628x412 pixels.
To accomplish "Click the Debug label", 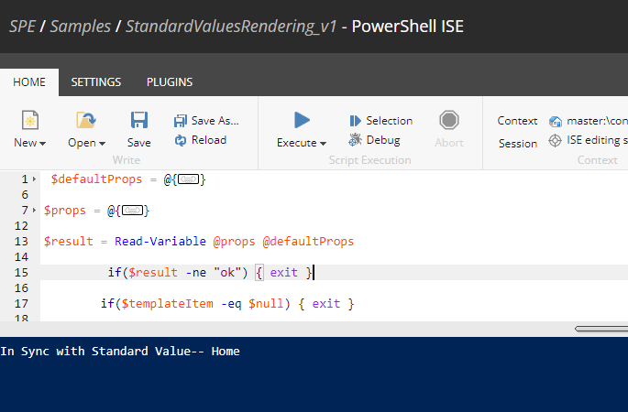I will click(x=383, y=140).
